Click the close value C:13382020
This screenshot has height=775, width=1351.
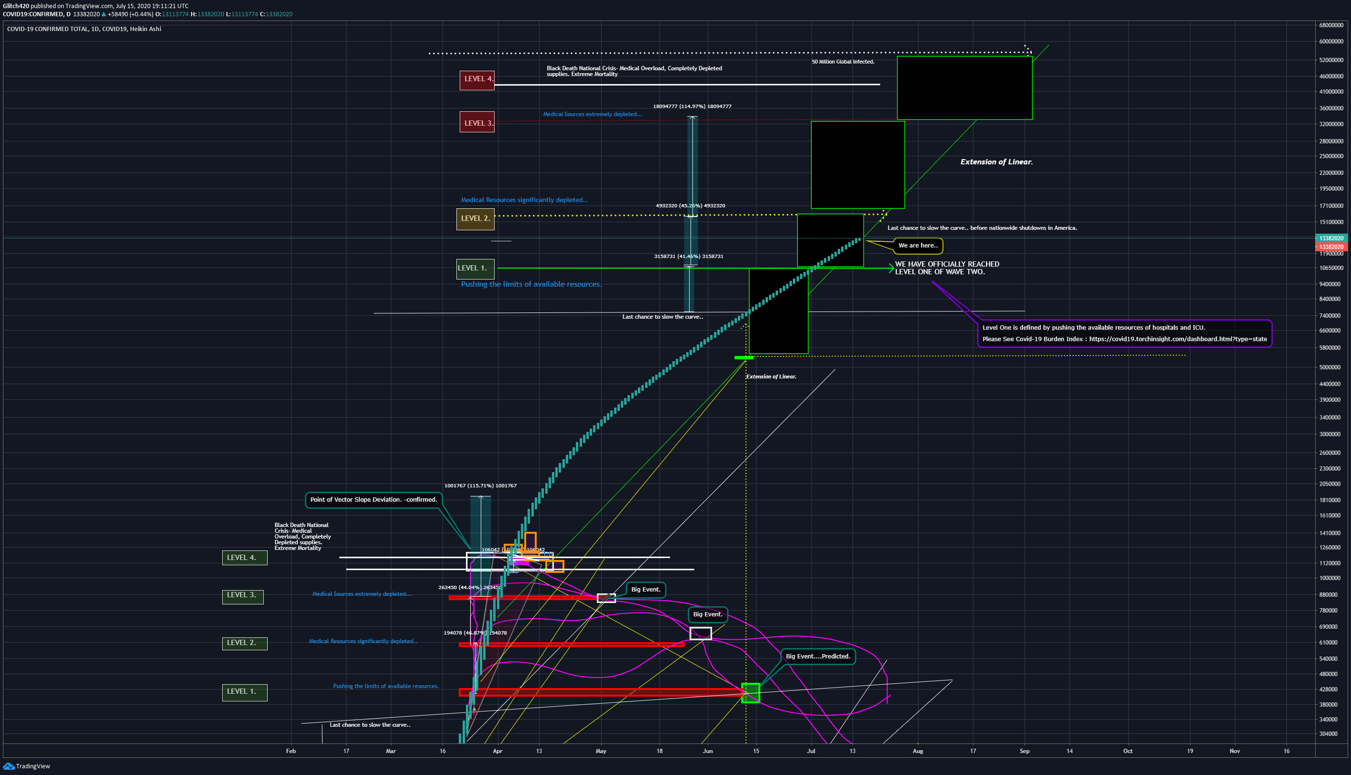click(x=276, y=14)
